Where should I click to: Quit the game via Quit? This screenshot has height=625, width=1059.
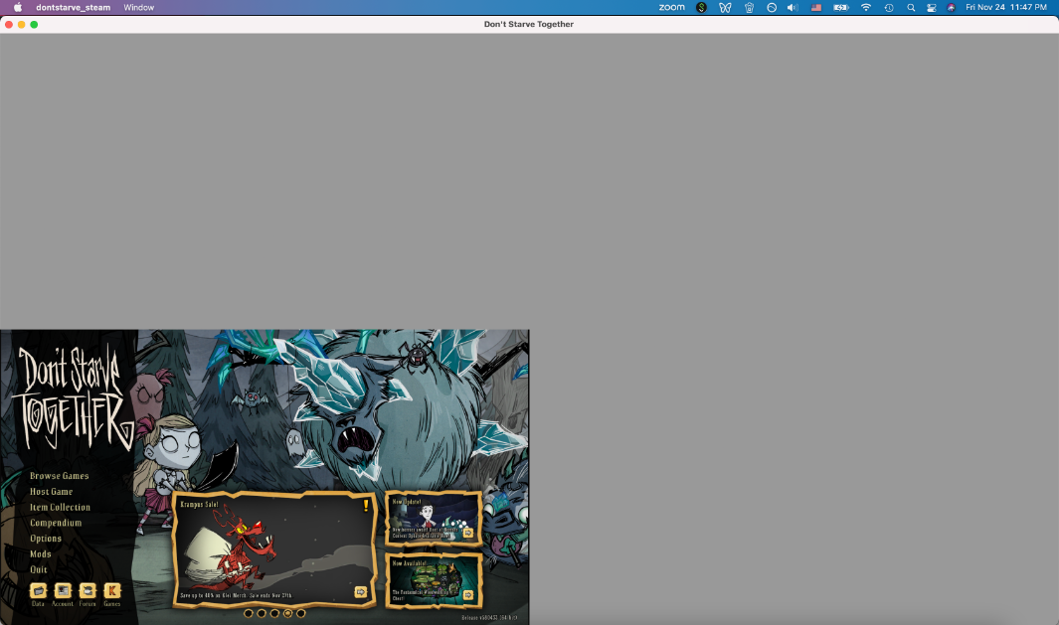(x=39, y=569)
